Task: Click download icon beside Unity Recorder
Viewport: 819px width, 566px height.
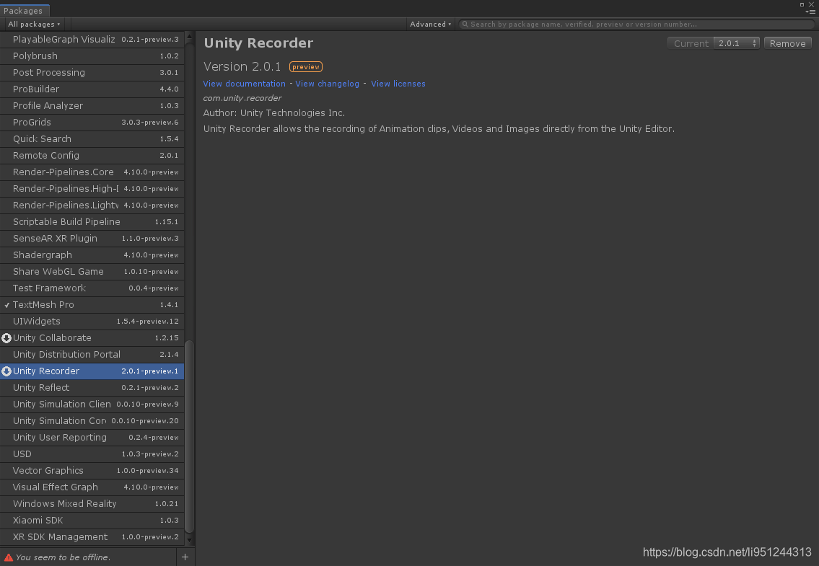Action: point(6,371)
